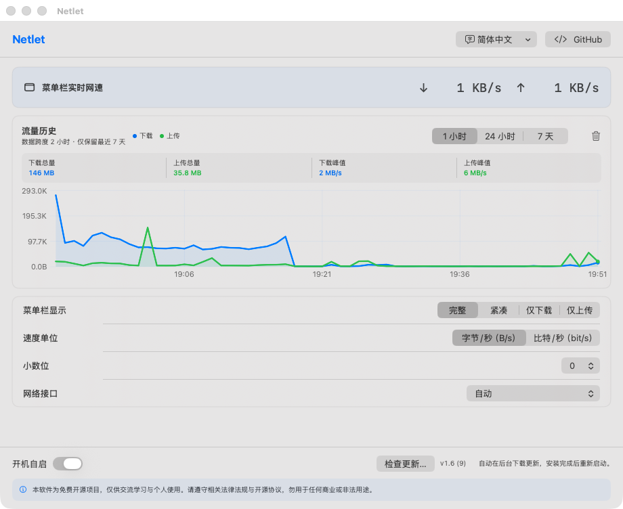
Task: Click the 速度单位 setting label
Action: point(40,338)
